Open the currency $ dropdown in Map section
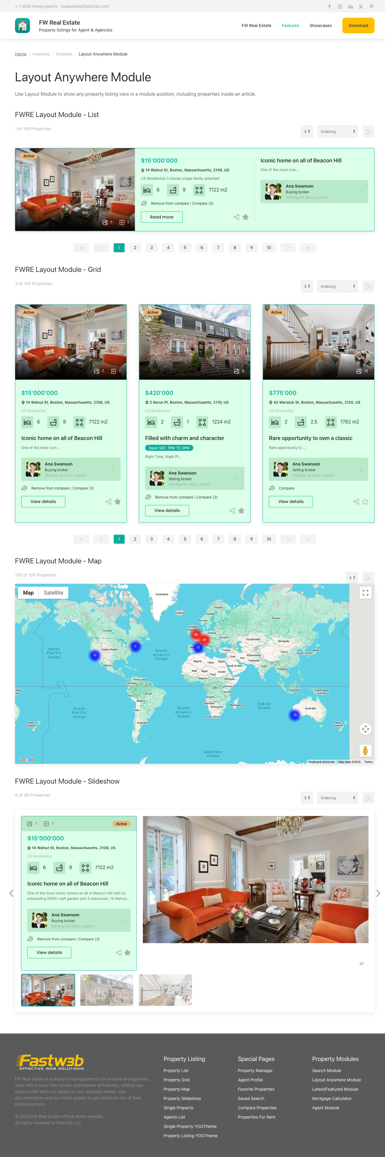 coord(352,578)
